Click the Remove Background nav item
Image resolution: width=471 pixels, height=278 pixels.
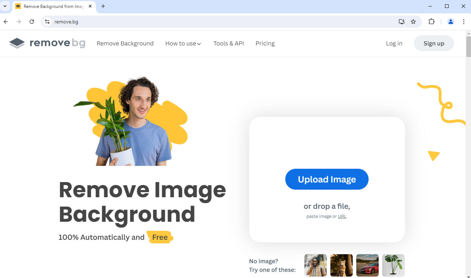click(x=125, y=43)
